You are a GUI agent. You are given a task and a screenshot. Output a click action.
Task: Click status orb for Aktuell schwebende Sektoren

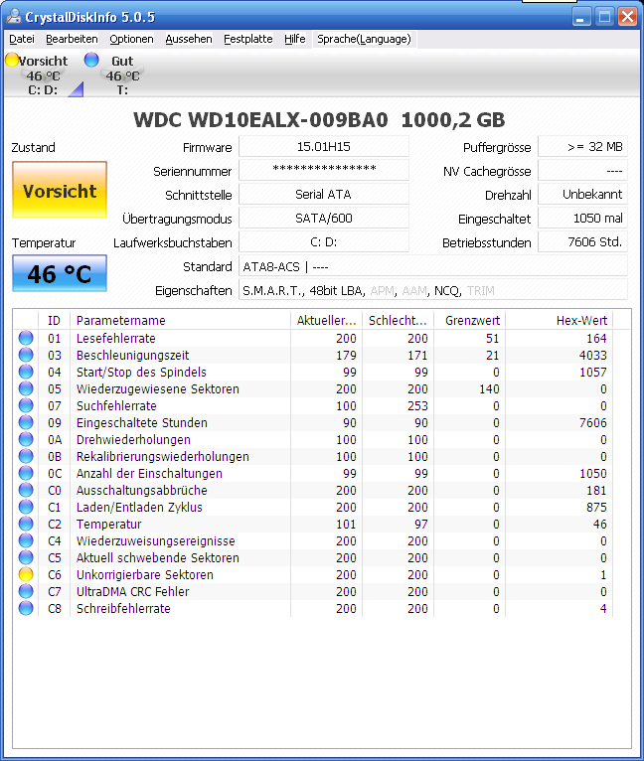[x=26, y=557]
